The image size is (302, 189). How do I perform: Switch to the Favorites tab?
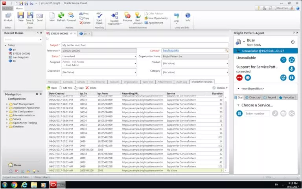pyautogui.click(x=287, y=97)
